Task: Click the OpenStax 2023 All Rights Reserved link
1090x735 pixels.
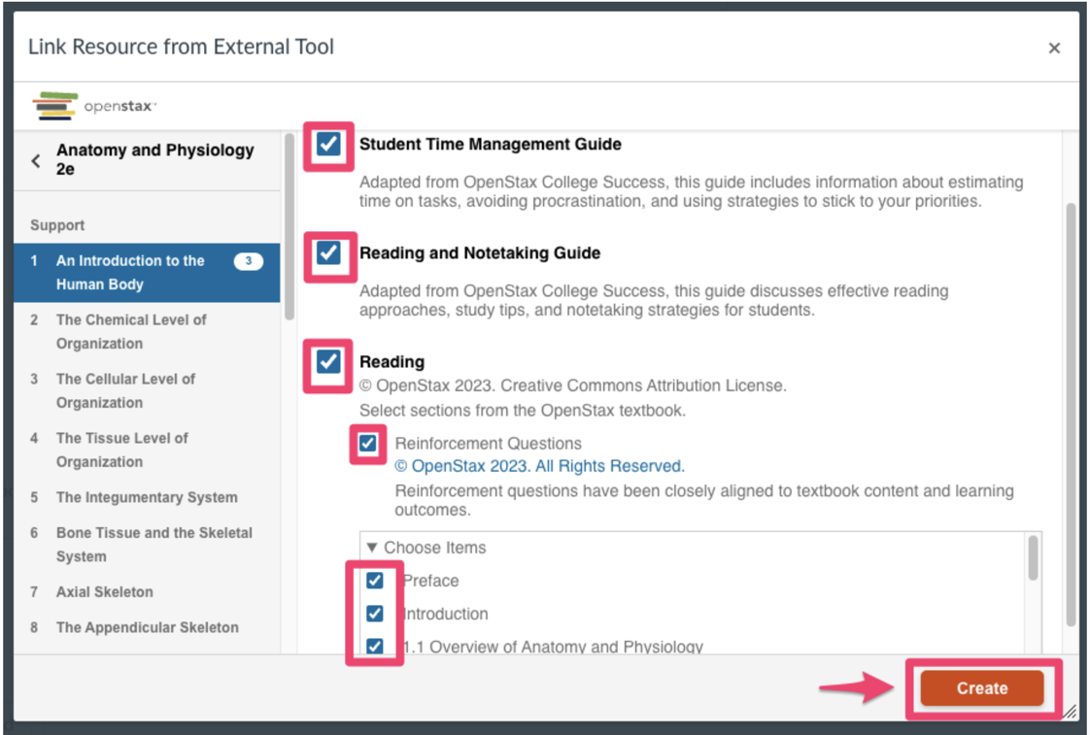Action: [x=541, y=466]
